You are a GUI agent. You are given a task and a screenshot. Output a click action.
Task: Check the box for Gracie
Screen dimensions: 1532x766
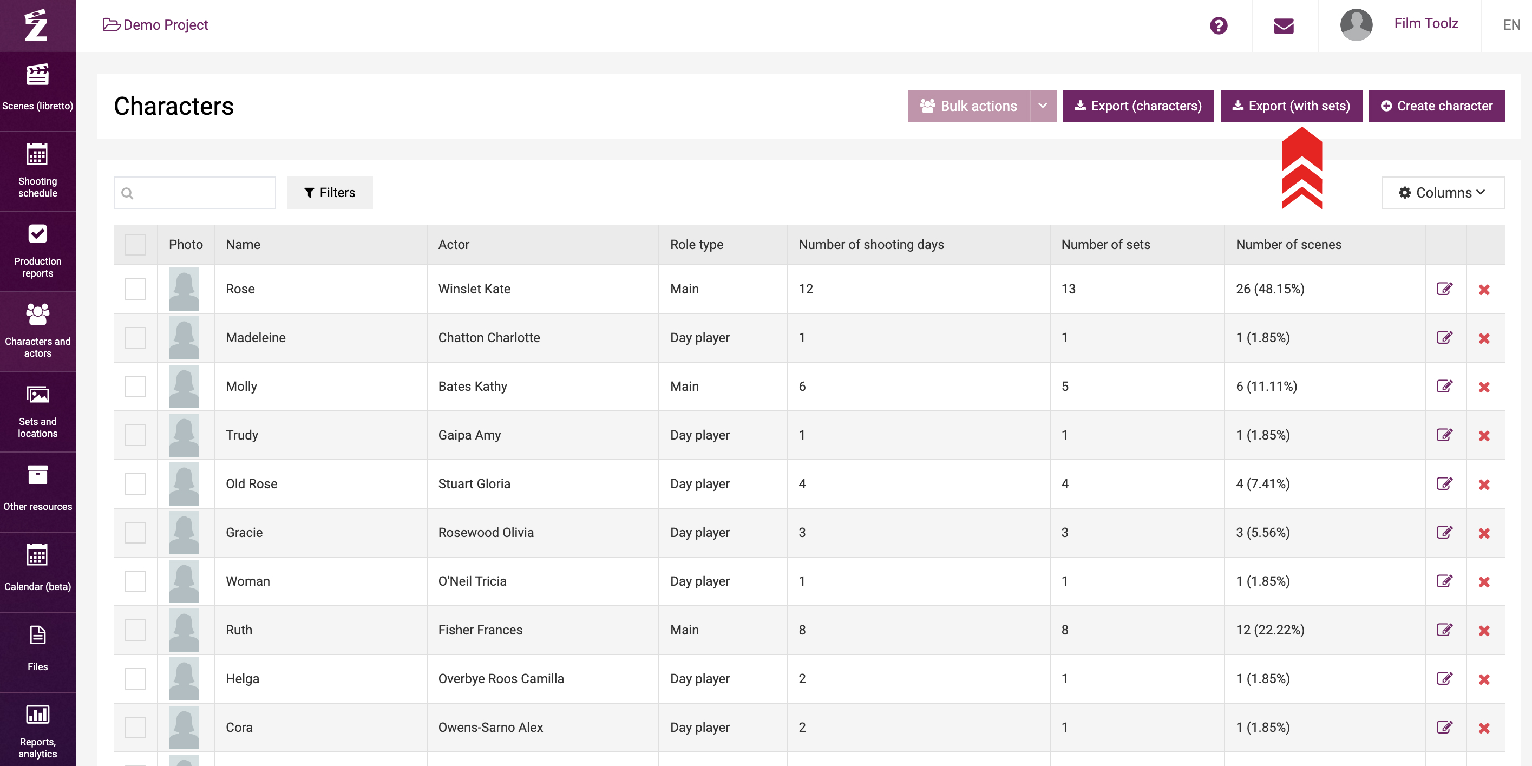pos(135,533)
